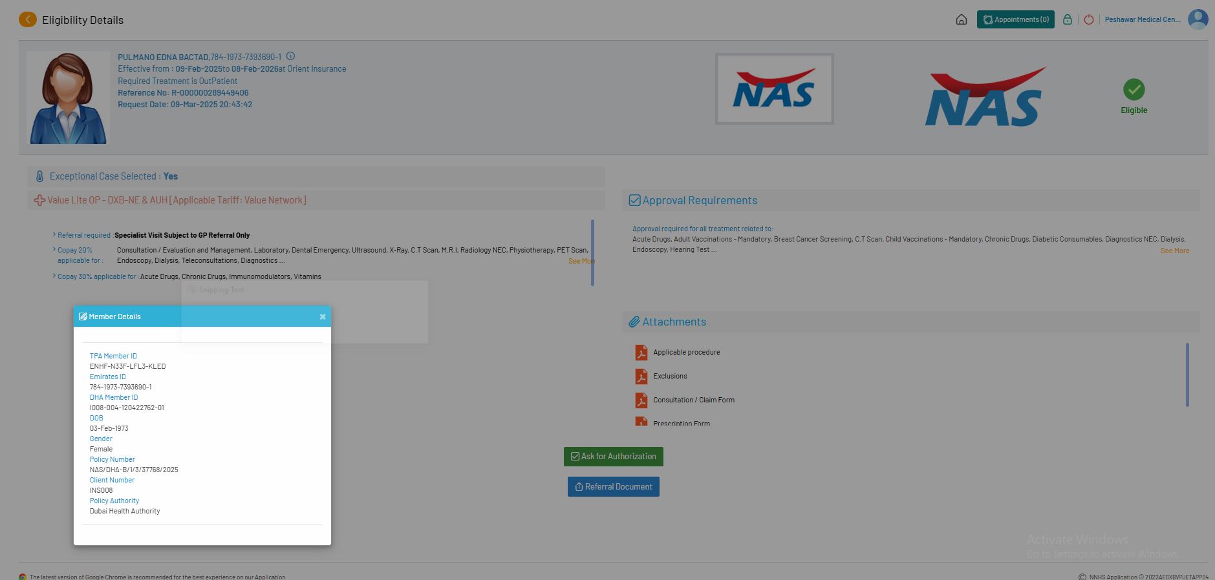Viewport: 1215px width, 580px height.
Task: Select the member photo thumbnail
Action: pos(68,98)
